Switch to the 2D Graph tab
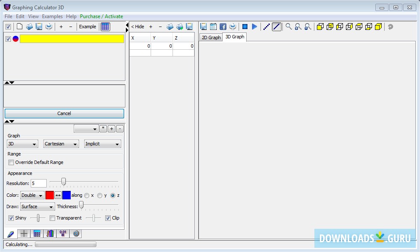Image resolution: width=420 pixels, height=252 pixels. 211,38
